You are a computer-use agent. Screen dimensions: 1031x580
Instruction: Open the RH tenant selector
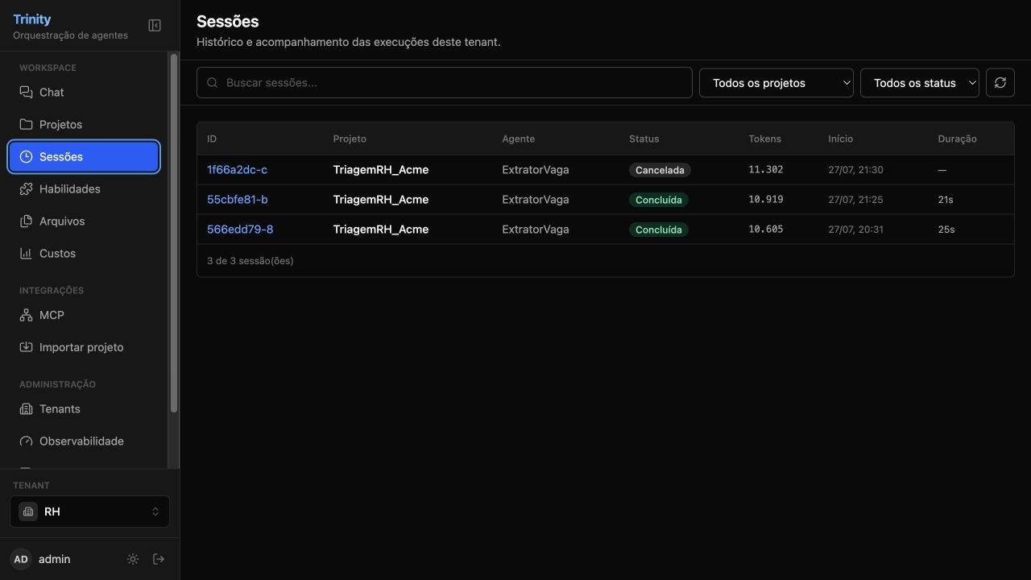pyautogui.click(x=90, y=512)
